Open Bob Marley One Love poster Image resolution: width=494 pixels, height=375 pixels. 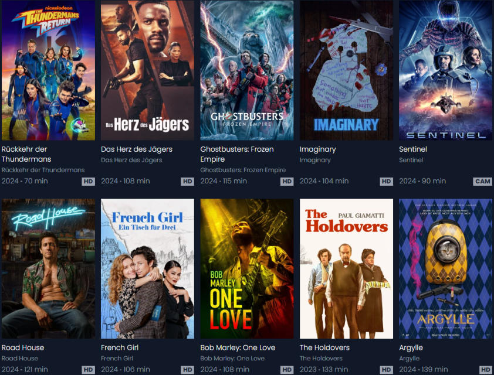pyautogui.click(x=247, y=269)
